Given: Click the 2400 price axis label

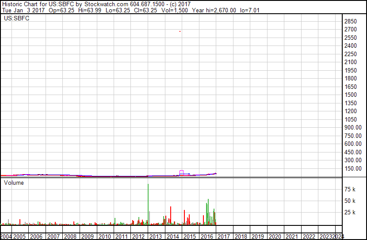Looking at the screenshot, I should [350, 46].
